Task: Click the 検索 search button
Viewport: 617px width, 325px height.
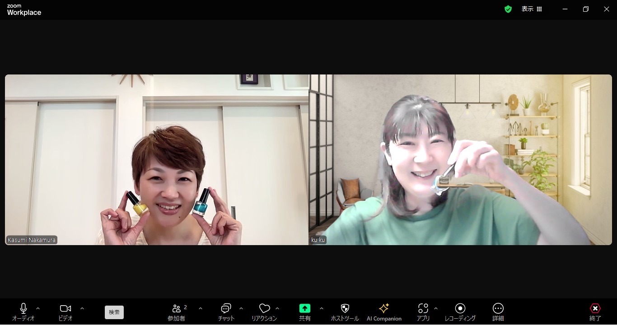Action: pyautogui.click(x=114, y=312)
